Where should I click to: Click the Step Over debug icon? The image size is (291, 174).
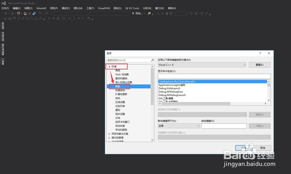[79, 18]
